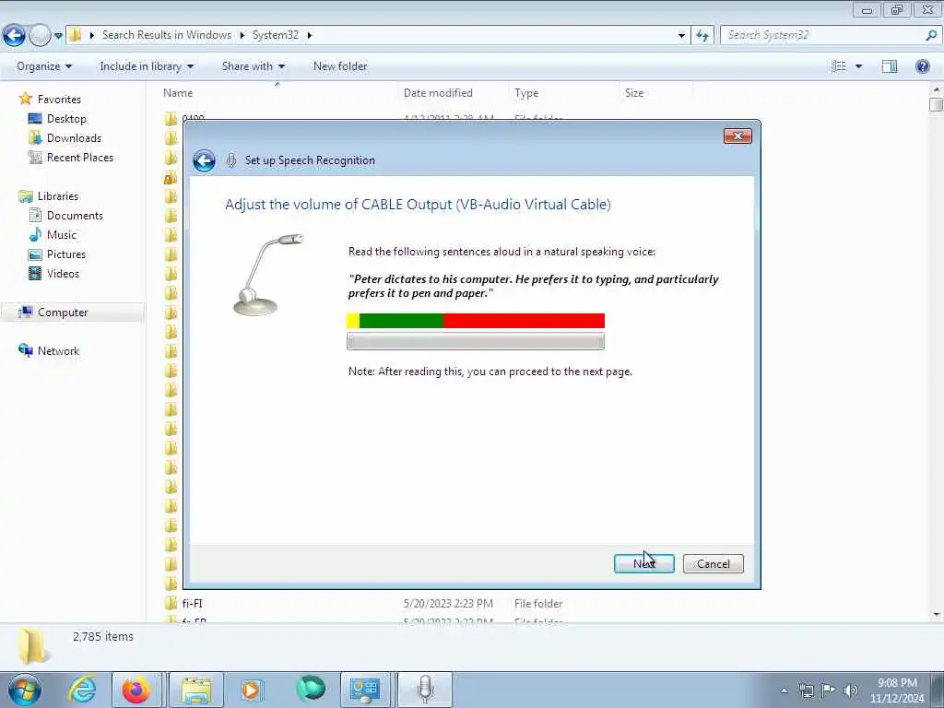Expand arrow after System32 breadcrumb
This screenshot has width=944, height=708.
[310, 35]
